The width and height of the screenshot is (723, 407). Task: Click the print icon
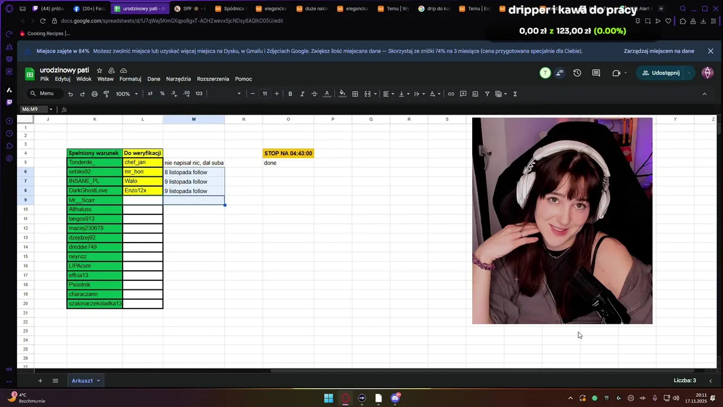click(94, 94)
